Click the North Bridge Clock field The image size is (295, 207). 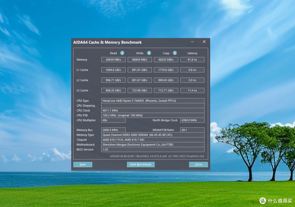[192, 120]
